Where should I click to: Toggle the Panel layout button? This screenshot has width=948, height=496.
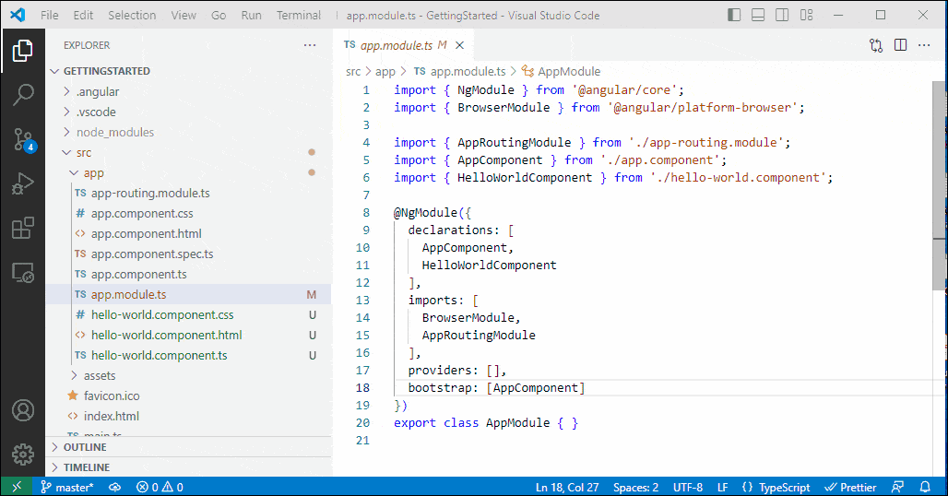point(758,16)
